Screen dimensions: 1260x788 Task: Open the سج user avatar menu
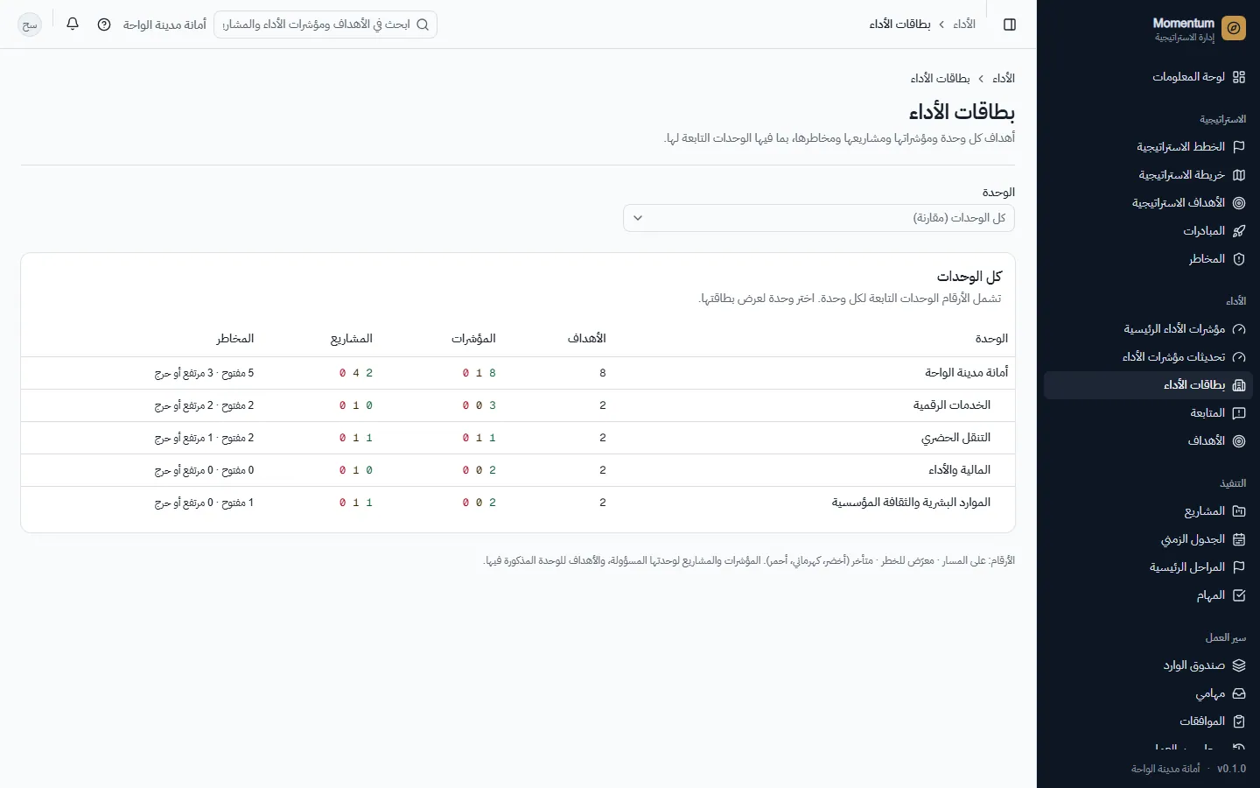[x=30, y=25]
